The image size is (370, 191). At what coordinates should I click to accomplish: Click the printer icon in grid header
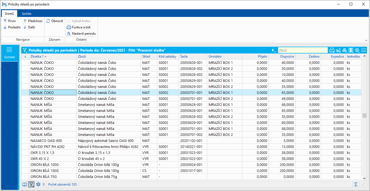(332, 50)
